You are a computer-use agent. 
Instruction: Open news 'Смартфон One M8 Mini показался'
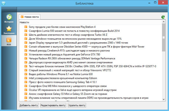[x=68, y=86]
